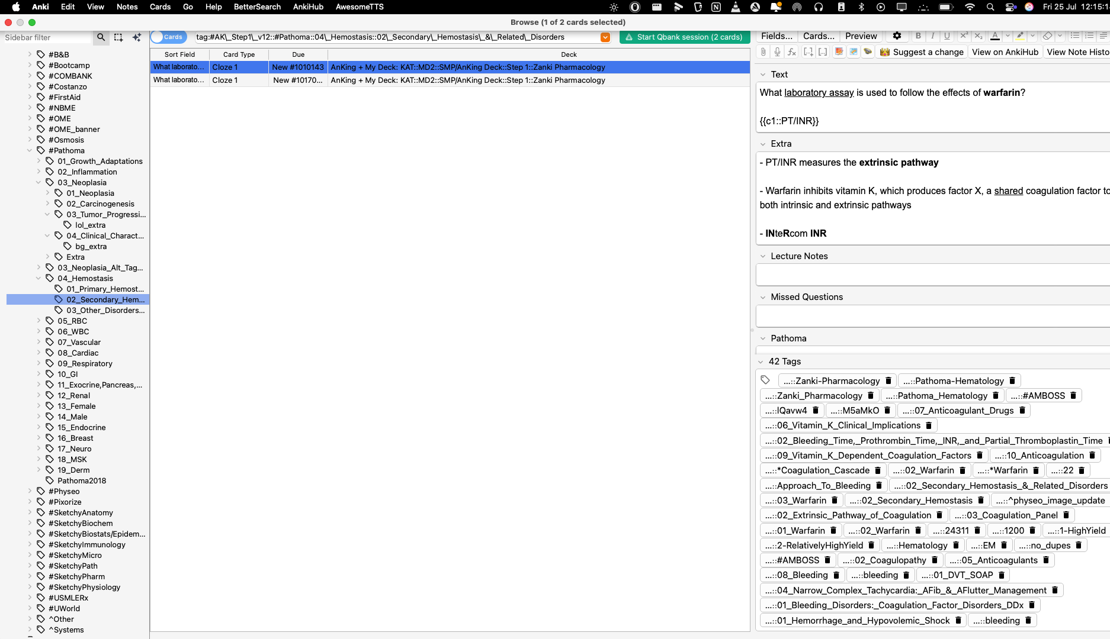Click the eraser remove formatting icon
The width and height of the screenshot is (1110, 639).
click(x=1047, y=36)
